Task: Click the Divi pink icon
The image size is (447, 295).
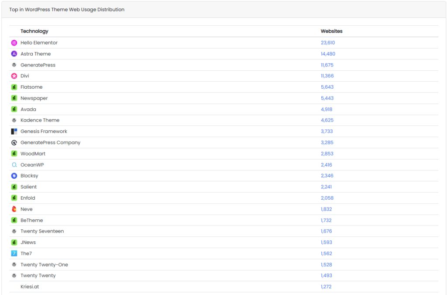Action: pyautogui.click(x=14, y=76)
